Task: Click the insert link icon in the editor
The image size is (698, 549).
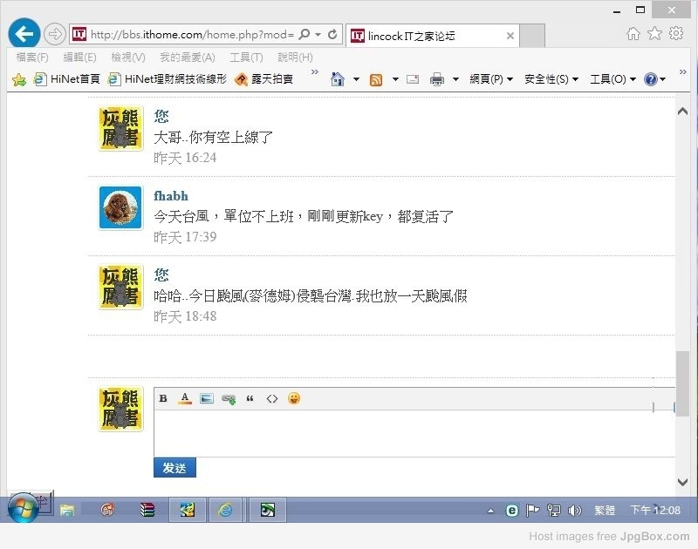Action: click(x=229, y=399)
